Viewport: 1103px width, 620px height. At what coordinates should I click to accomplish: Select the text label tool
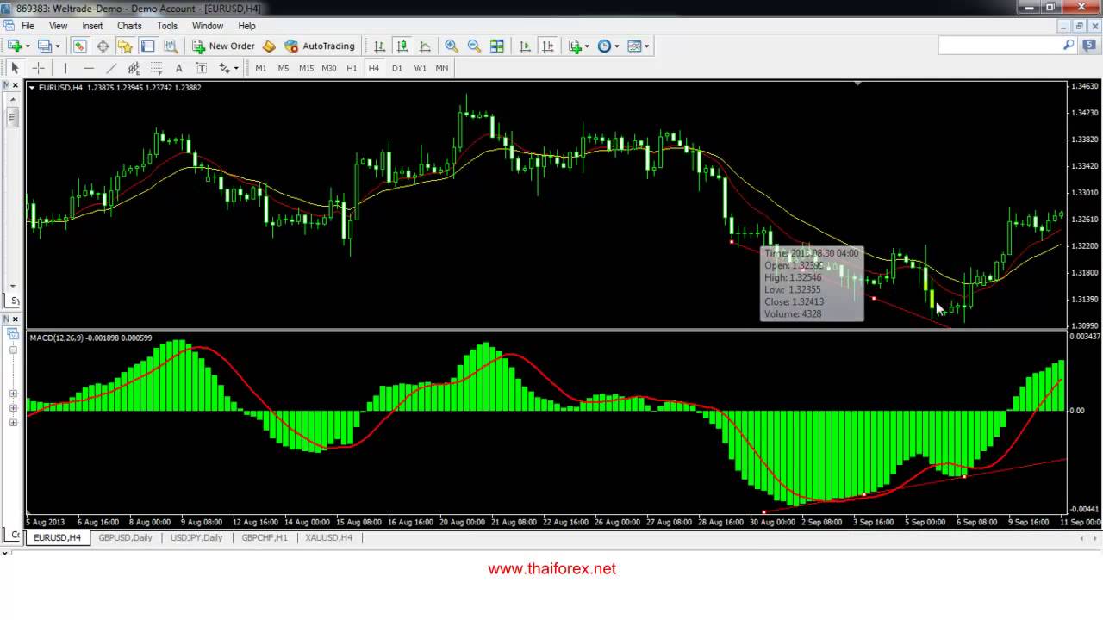tap(202, 68)
